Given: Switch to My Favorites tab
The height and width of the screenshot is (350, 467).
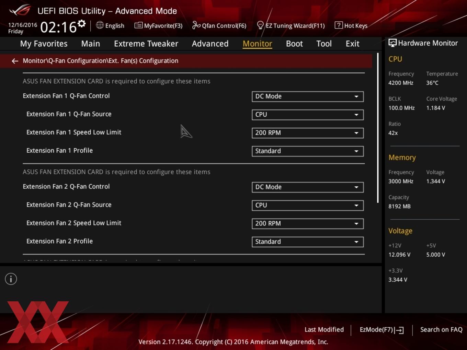Looking at the screenshot, I should (x=44, y=44).
